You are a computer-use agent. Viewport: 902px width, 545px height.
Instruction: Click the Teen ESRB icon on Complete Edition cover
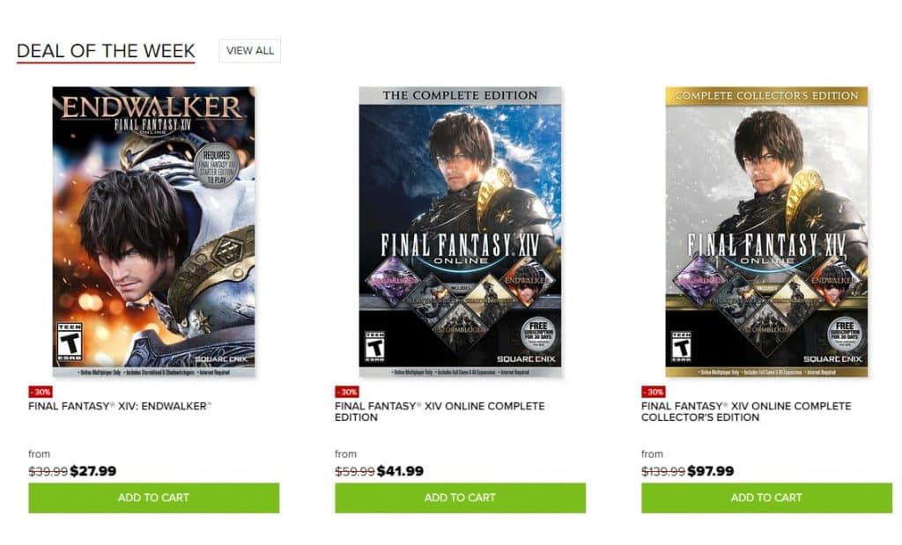375,347
